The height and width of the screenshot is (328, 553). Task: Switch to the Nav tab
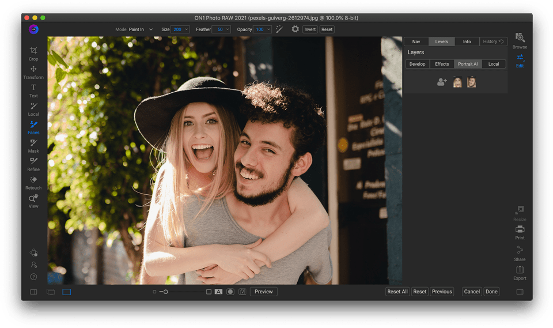coord(416,42)
